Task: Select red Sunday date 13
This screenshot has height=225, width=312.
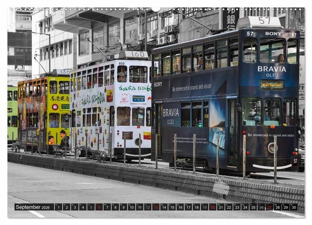Action: click(156, 207)
